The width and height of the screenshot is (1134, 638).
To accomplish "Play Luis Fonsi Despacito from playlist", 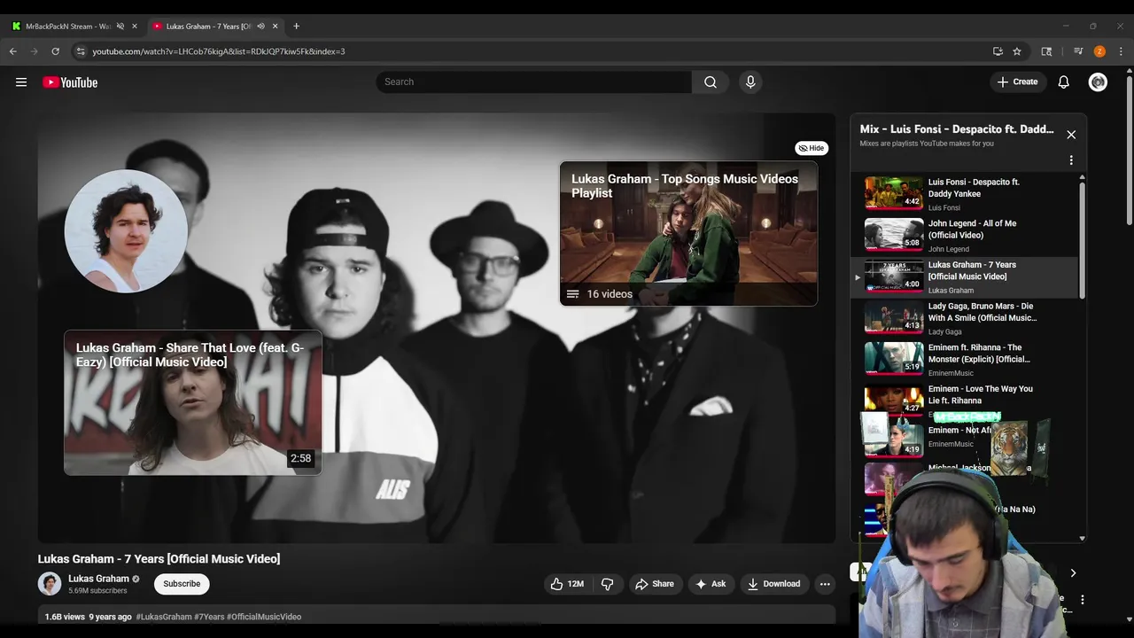I will pyautogui.click(x=966, y=193).
